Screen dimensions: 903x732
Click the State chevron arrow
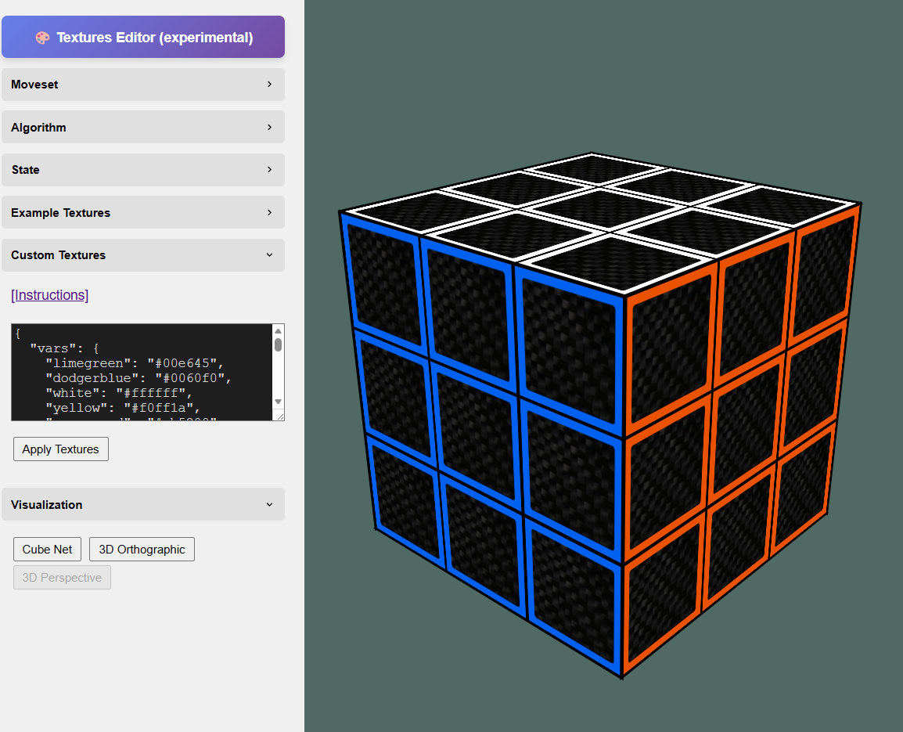269,169
